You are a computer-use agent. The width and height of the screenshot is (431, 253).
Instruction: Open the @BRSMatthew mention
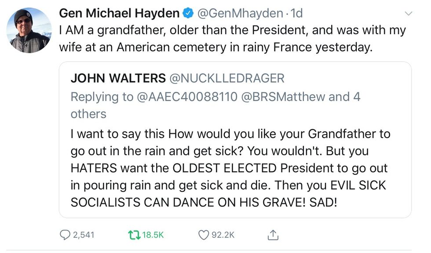click(x=284, y=97)
